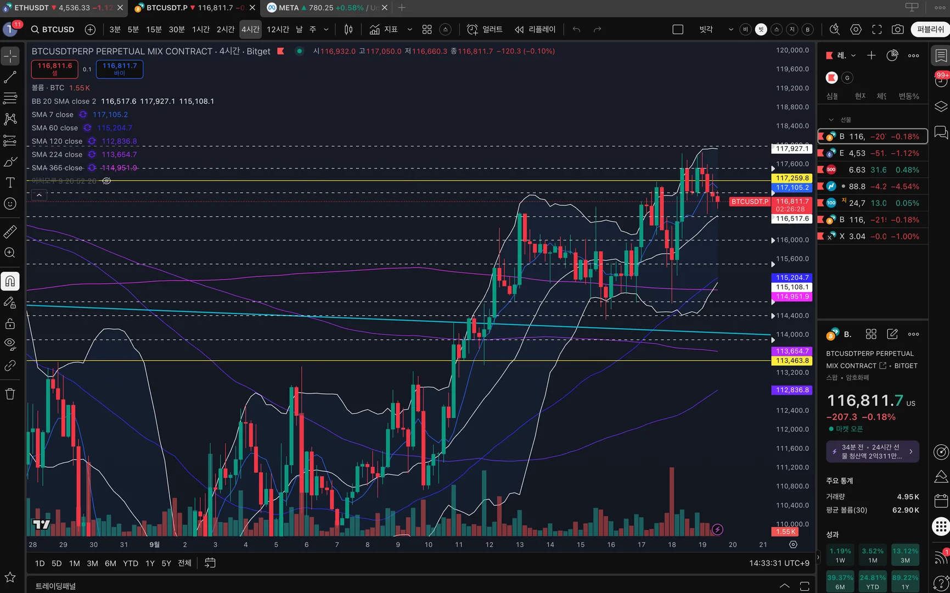
Task: Switch to the META symbol tab
Action: 323,8
